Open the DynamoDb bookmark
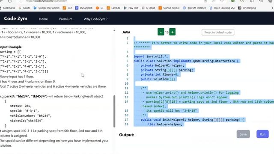The image size is (274, 154). tap(84, 8)
